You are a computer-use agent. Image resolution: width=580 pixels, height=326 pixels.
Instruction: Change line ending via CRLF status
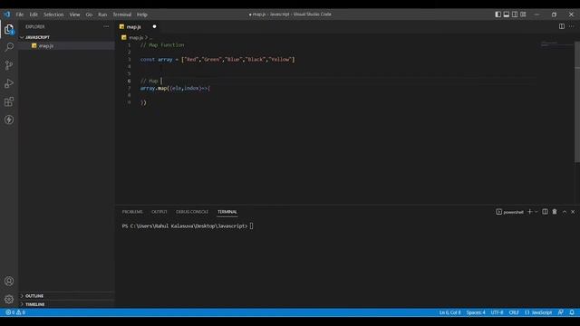(514, 312)
